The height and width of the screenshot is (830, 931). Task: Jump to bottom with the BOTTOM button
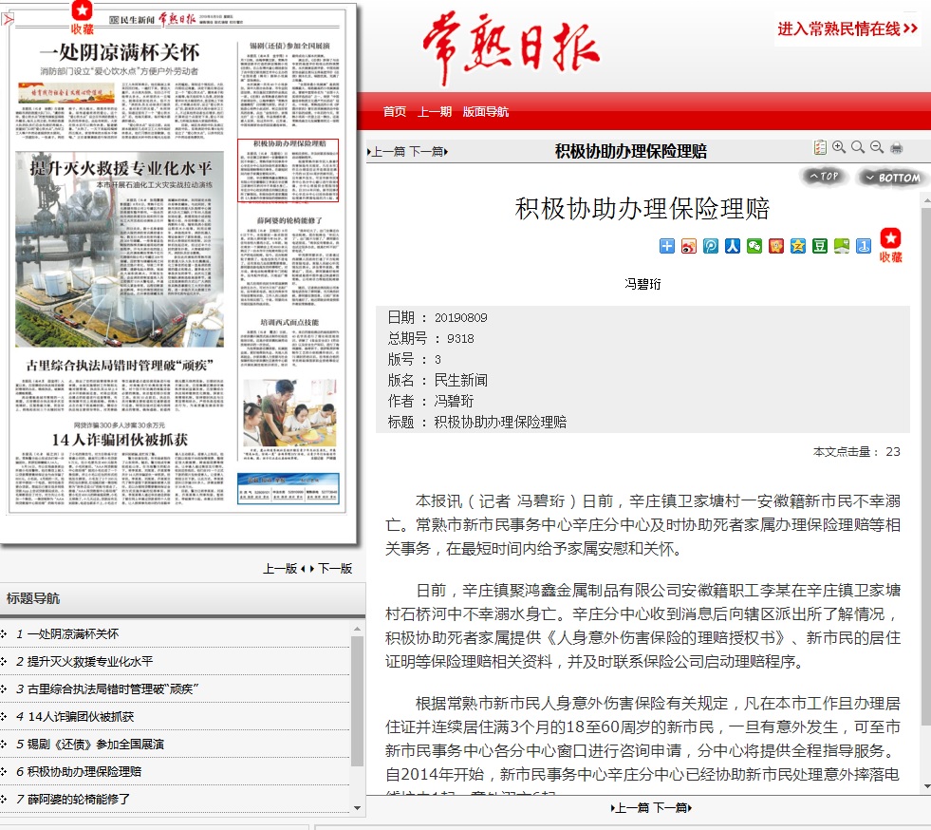click(x=892, y=177)
